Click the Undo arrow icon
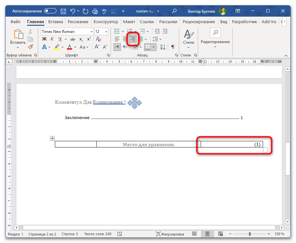The height and width of the screenshot is (243, 296). pyautogui.click(x=73, y=11)
